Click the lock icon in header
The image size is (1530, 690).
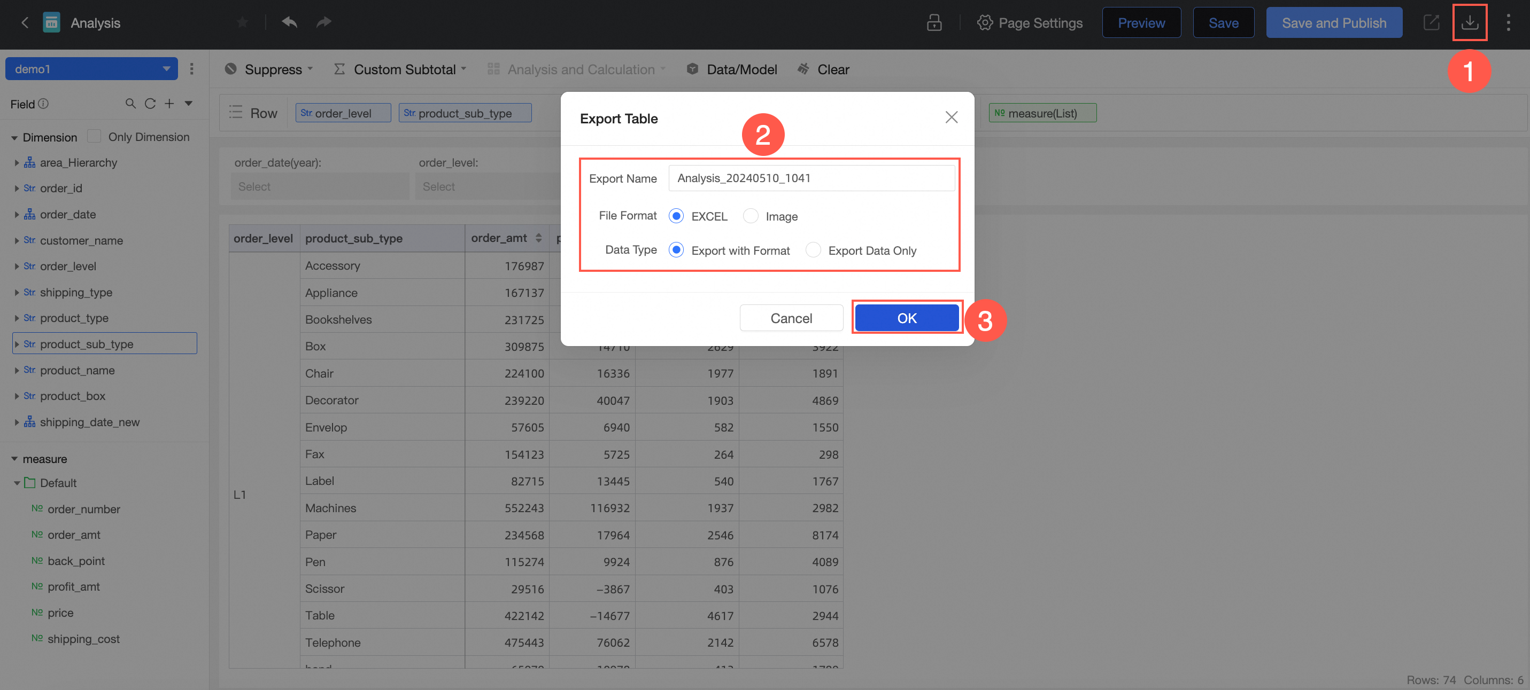click(934, 22)
